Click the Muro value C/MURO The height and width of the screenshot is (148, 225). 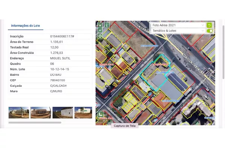(56, 91)
